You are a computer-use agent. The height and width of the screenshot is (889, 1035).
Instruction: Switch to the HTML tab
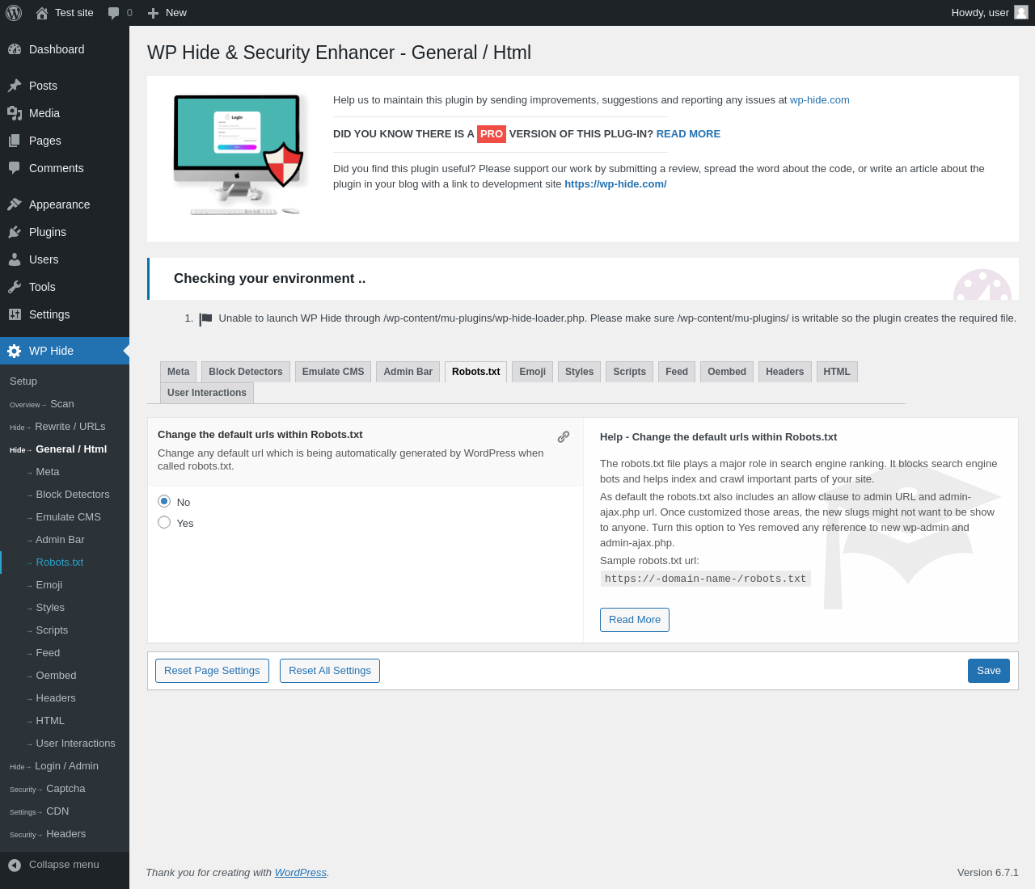click(x=837, y=372)
